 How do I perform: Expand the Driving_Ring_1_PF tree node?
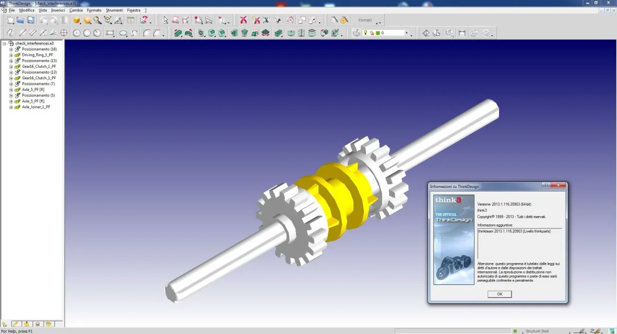click(x=11, y=55)
